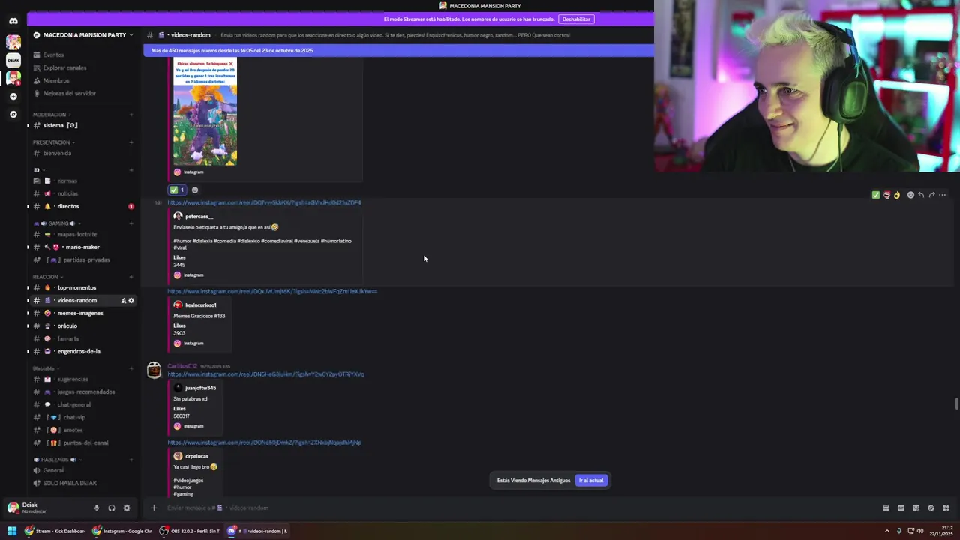Open more options on hovered message
The height and width of the screenshot is (540, 960).
(x=942, y=195)
